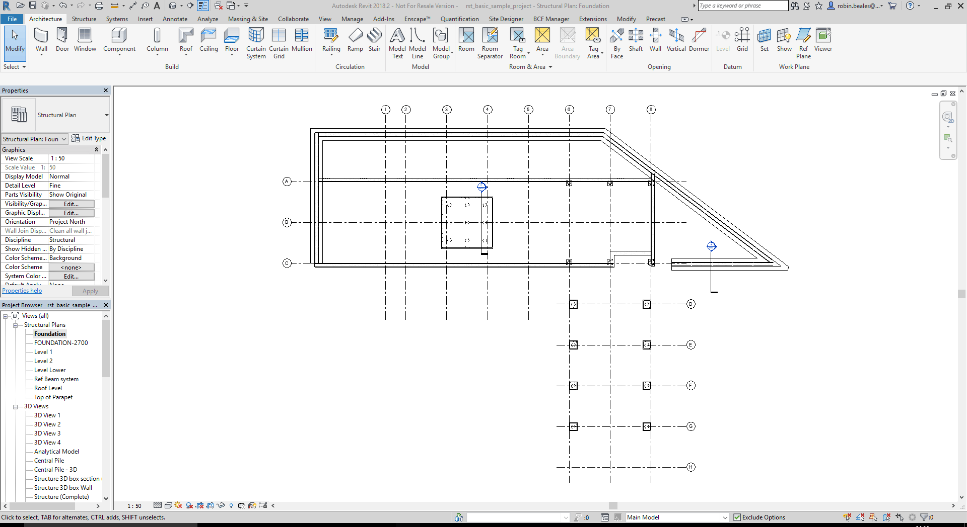Screen dimensions: 967x527
Task: Expand the Select panel dropdown
Action: pos(15,67)
